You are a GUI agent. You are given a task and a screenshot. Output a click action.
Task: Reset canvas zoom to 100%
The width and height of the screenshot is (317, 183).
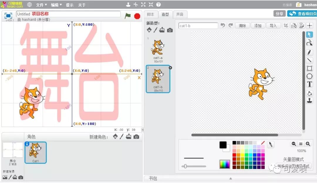[301, 144]
